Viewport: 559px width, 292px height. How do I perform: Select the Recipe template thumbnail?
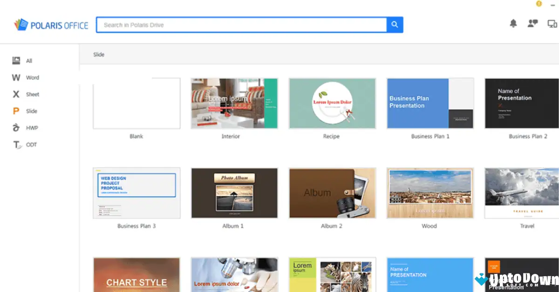[332, 103]
